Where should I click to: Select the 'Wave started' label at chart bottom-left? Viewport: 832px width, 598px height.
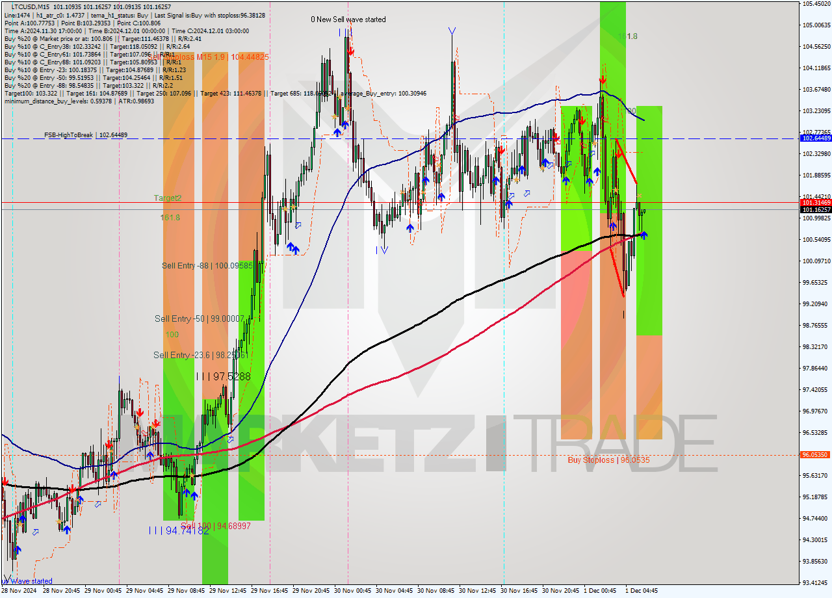pyautogui.click(x=28, y=581)
